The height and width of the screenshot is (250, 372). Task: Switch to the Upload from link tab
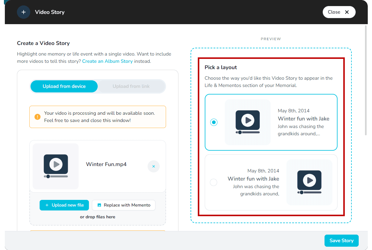131,86
